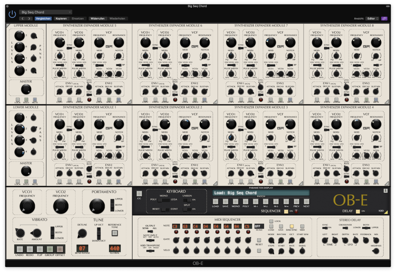
Task: Open the KBD corner triangle
Action: point(386,211)
